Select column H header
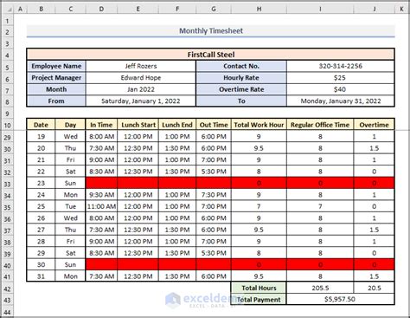 [x=259, y=10]
